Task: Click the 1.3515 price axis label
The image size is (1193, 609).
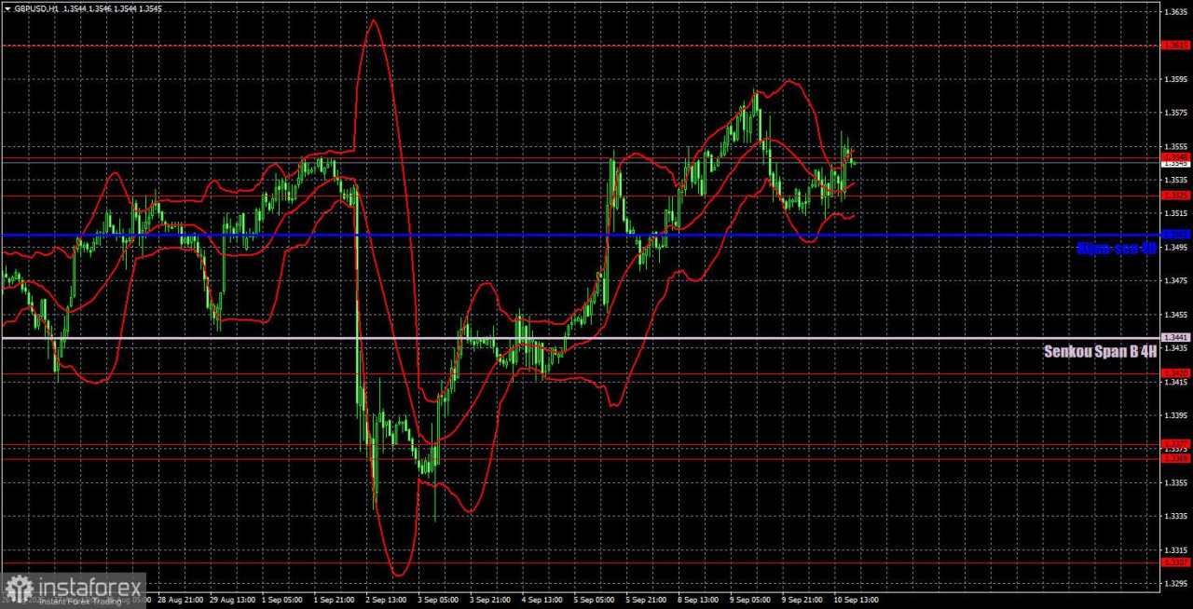Action: pos(1175,213)
